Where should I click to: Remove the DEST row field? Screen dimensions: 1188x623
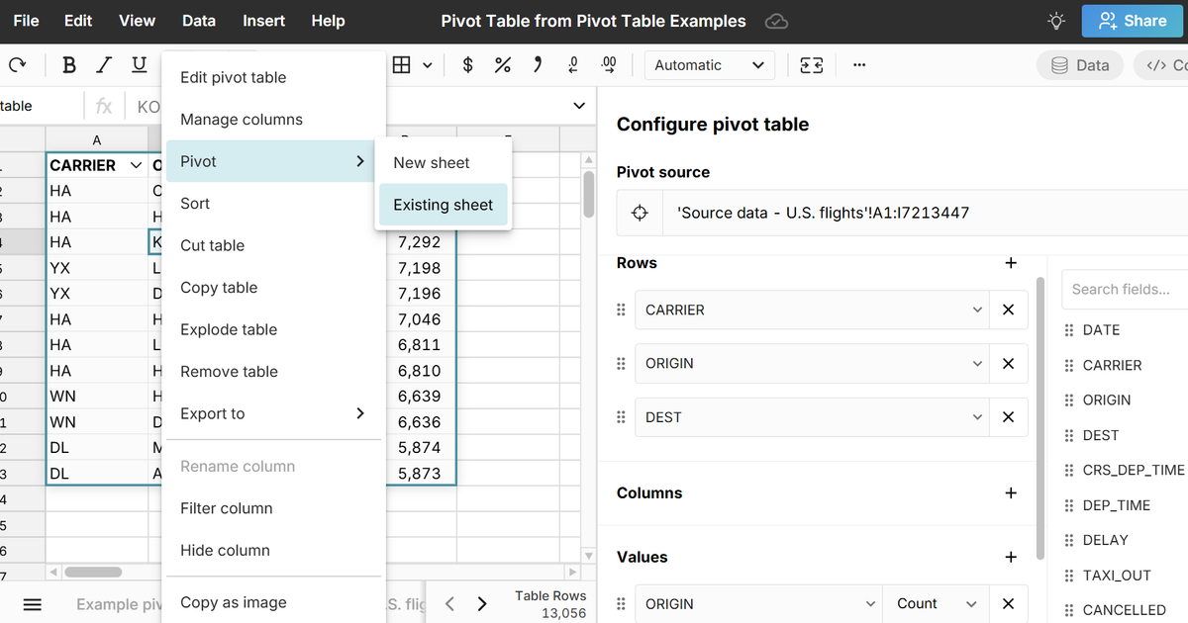coord(1008,417)
